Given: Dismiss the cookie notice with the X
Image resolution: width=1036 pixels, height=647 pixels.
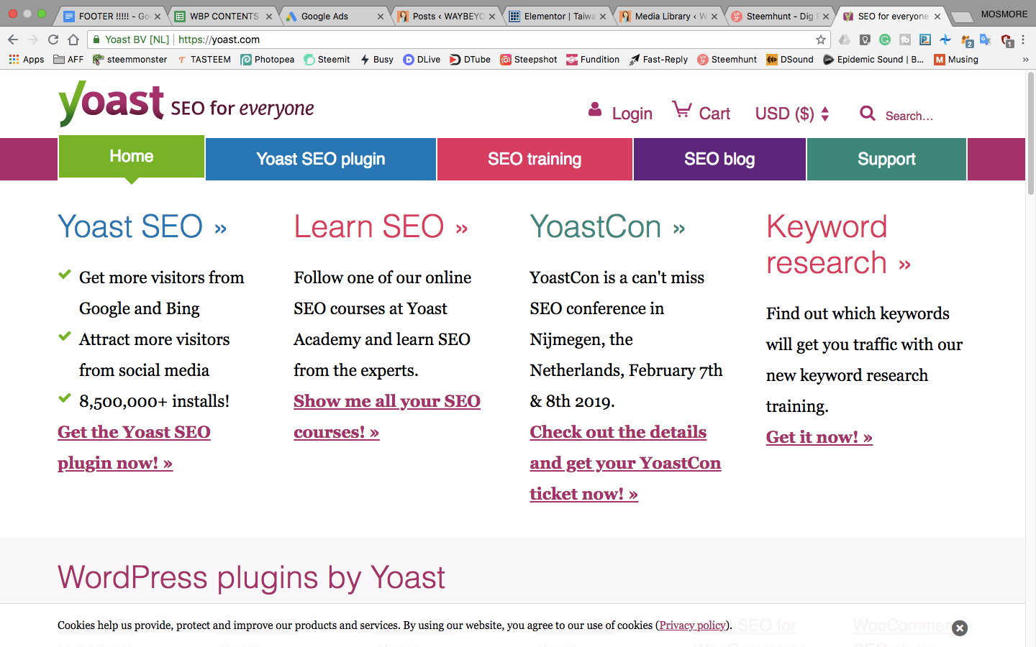Looking at the screenshot, I should [x=960, y=628].
